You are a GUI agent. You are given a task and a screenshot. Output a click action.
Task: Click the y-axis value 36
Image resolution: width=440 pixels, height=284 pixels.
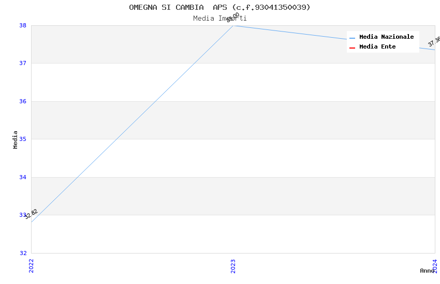pyautogui.click(x=23, y=101)
